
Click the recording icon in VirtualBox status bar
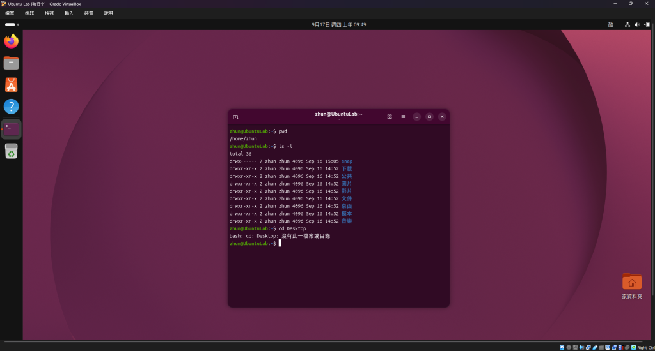(x=614, y=347)
